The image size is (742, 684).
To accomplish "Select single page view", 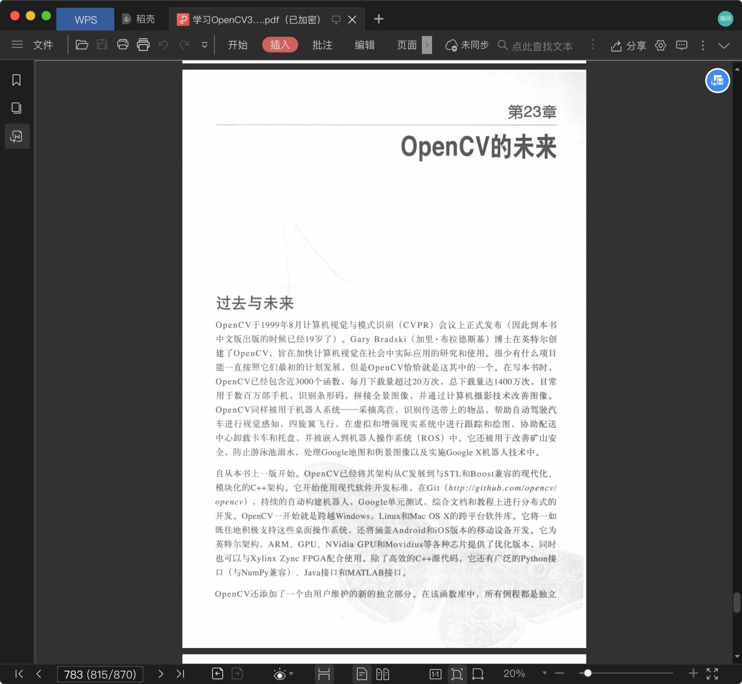I will (x=362, y=674).
